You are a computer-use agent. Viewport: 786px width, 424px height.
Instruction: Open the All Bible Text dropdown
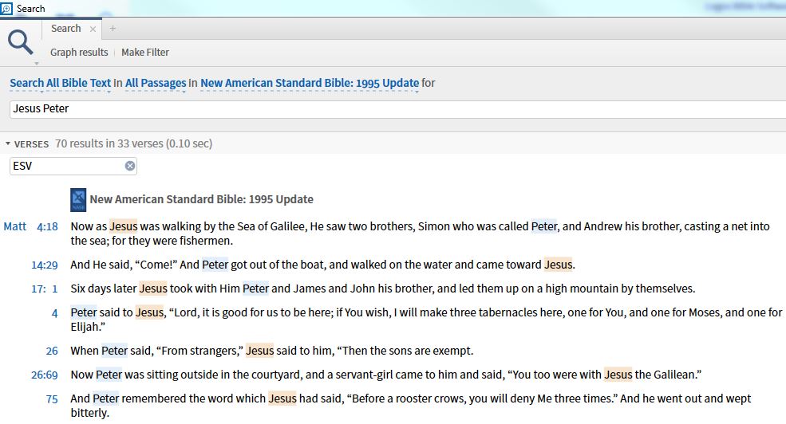pos(60,83)
